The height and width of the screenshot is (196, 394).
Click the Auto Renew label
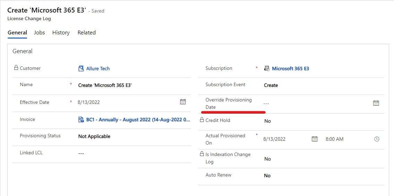pos(218,175)
